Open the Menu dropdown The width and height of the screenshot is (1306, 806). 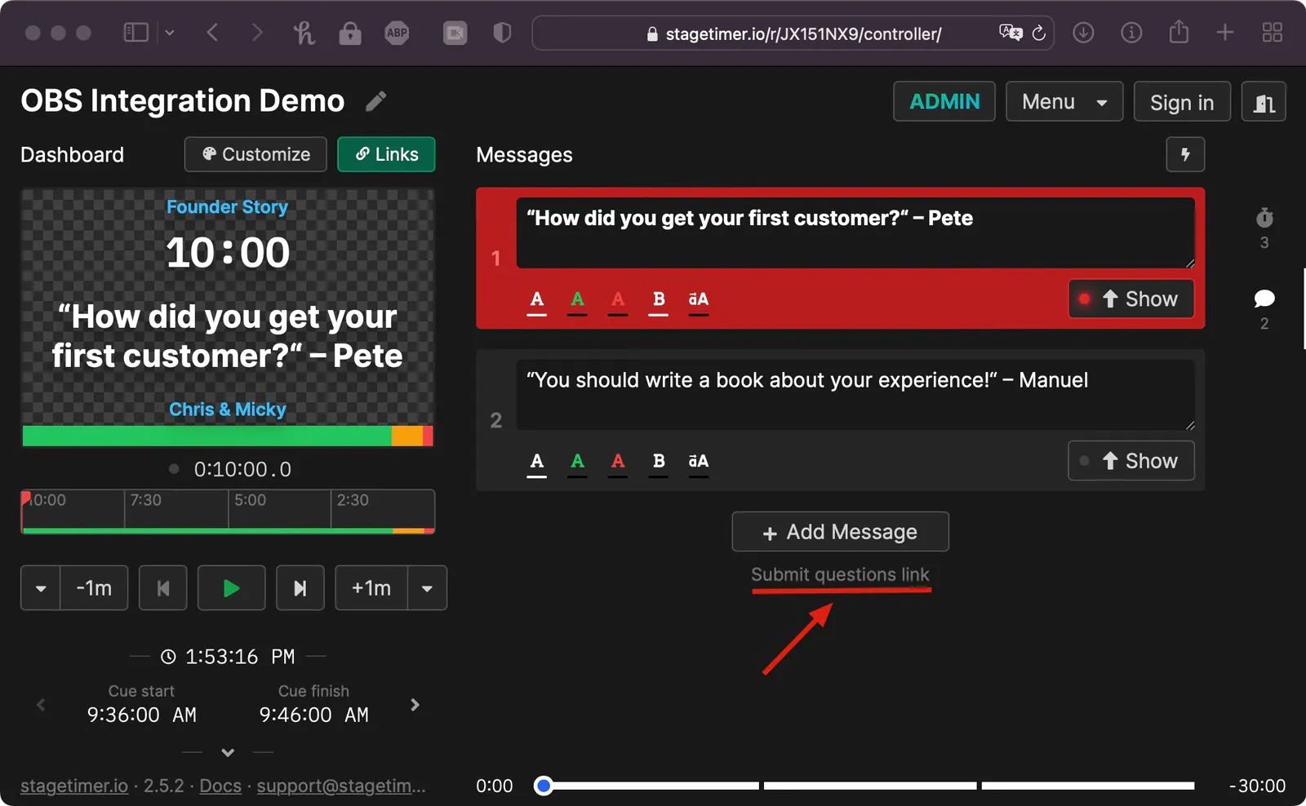point(1064,101)
